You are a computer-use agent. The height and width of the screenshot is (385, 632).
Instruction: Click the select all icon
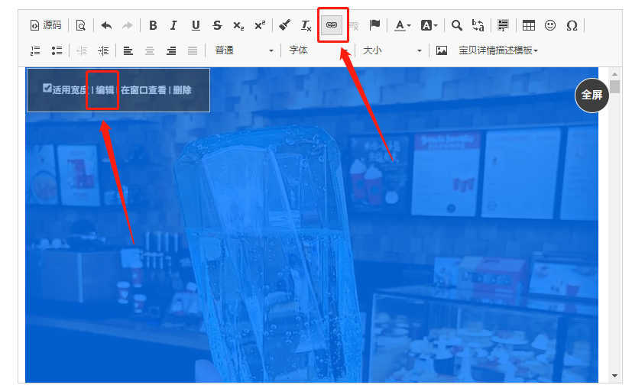coord(503,25)
